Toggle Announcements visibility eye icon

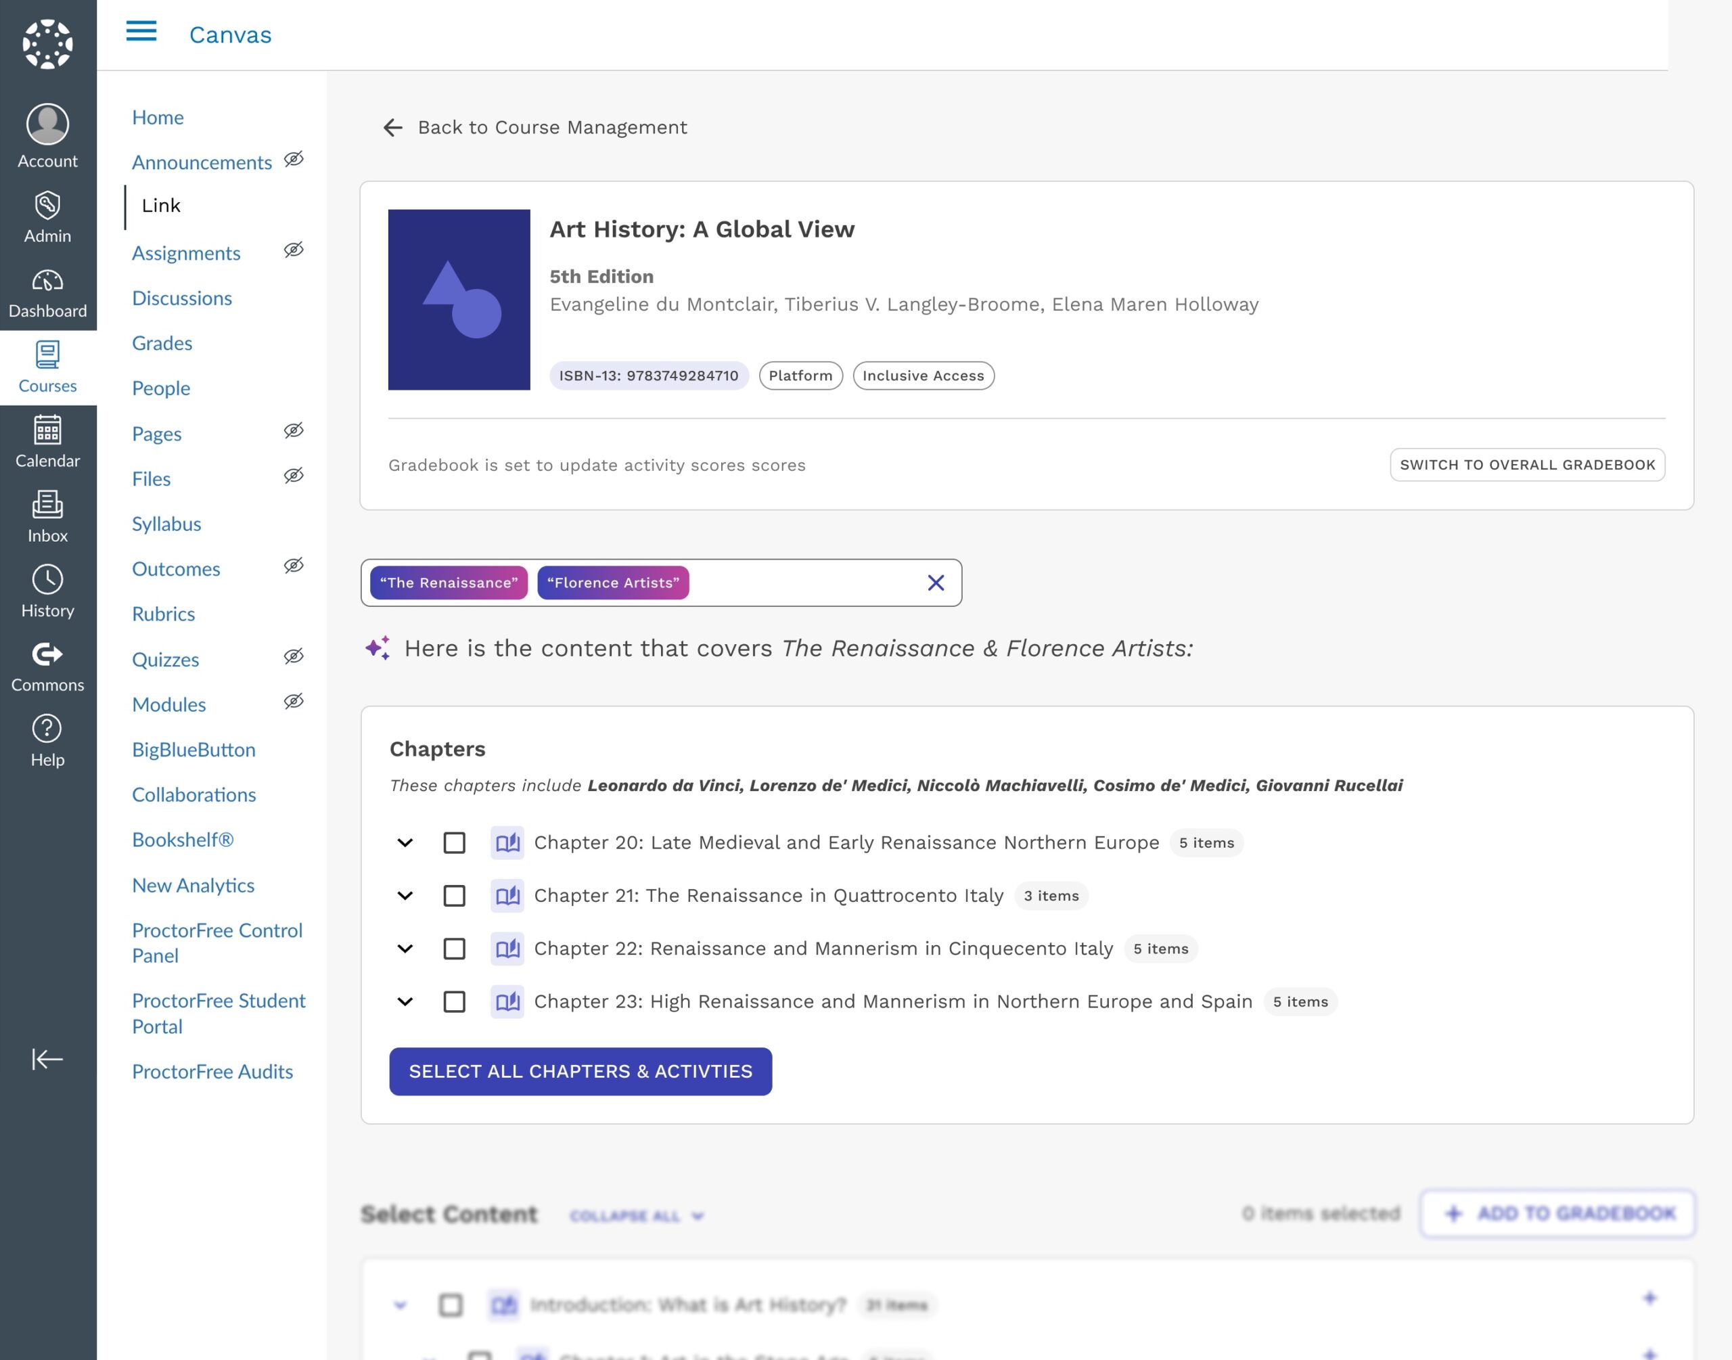click(x=294, y=159)
